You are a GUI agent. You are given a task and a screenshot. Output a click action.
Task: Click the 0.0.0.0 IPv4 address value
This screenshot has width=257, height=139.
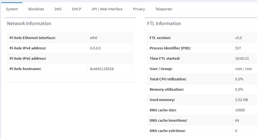[x=95, y=48]
